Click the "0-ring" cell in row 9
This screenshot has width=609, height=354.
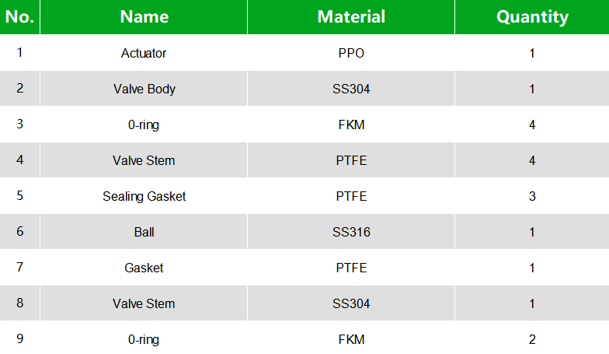tap(144, 339)
